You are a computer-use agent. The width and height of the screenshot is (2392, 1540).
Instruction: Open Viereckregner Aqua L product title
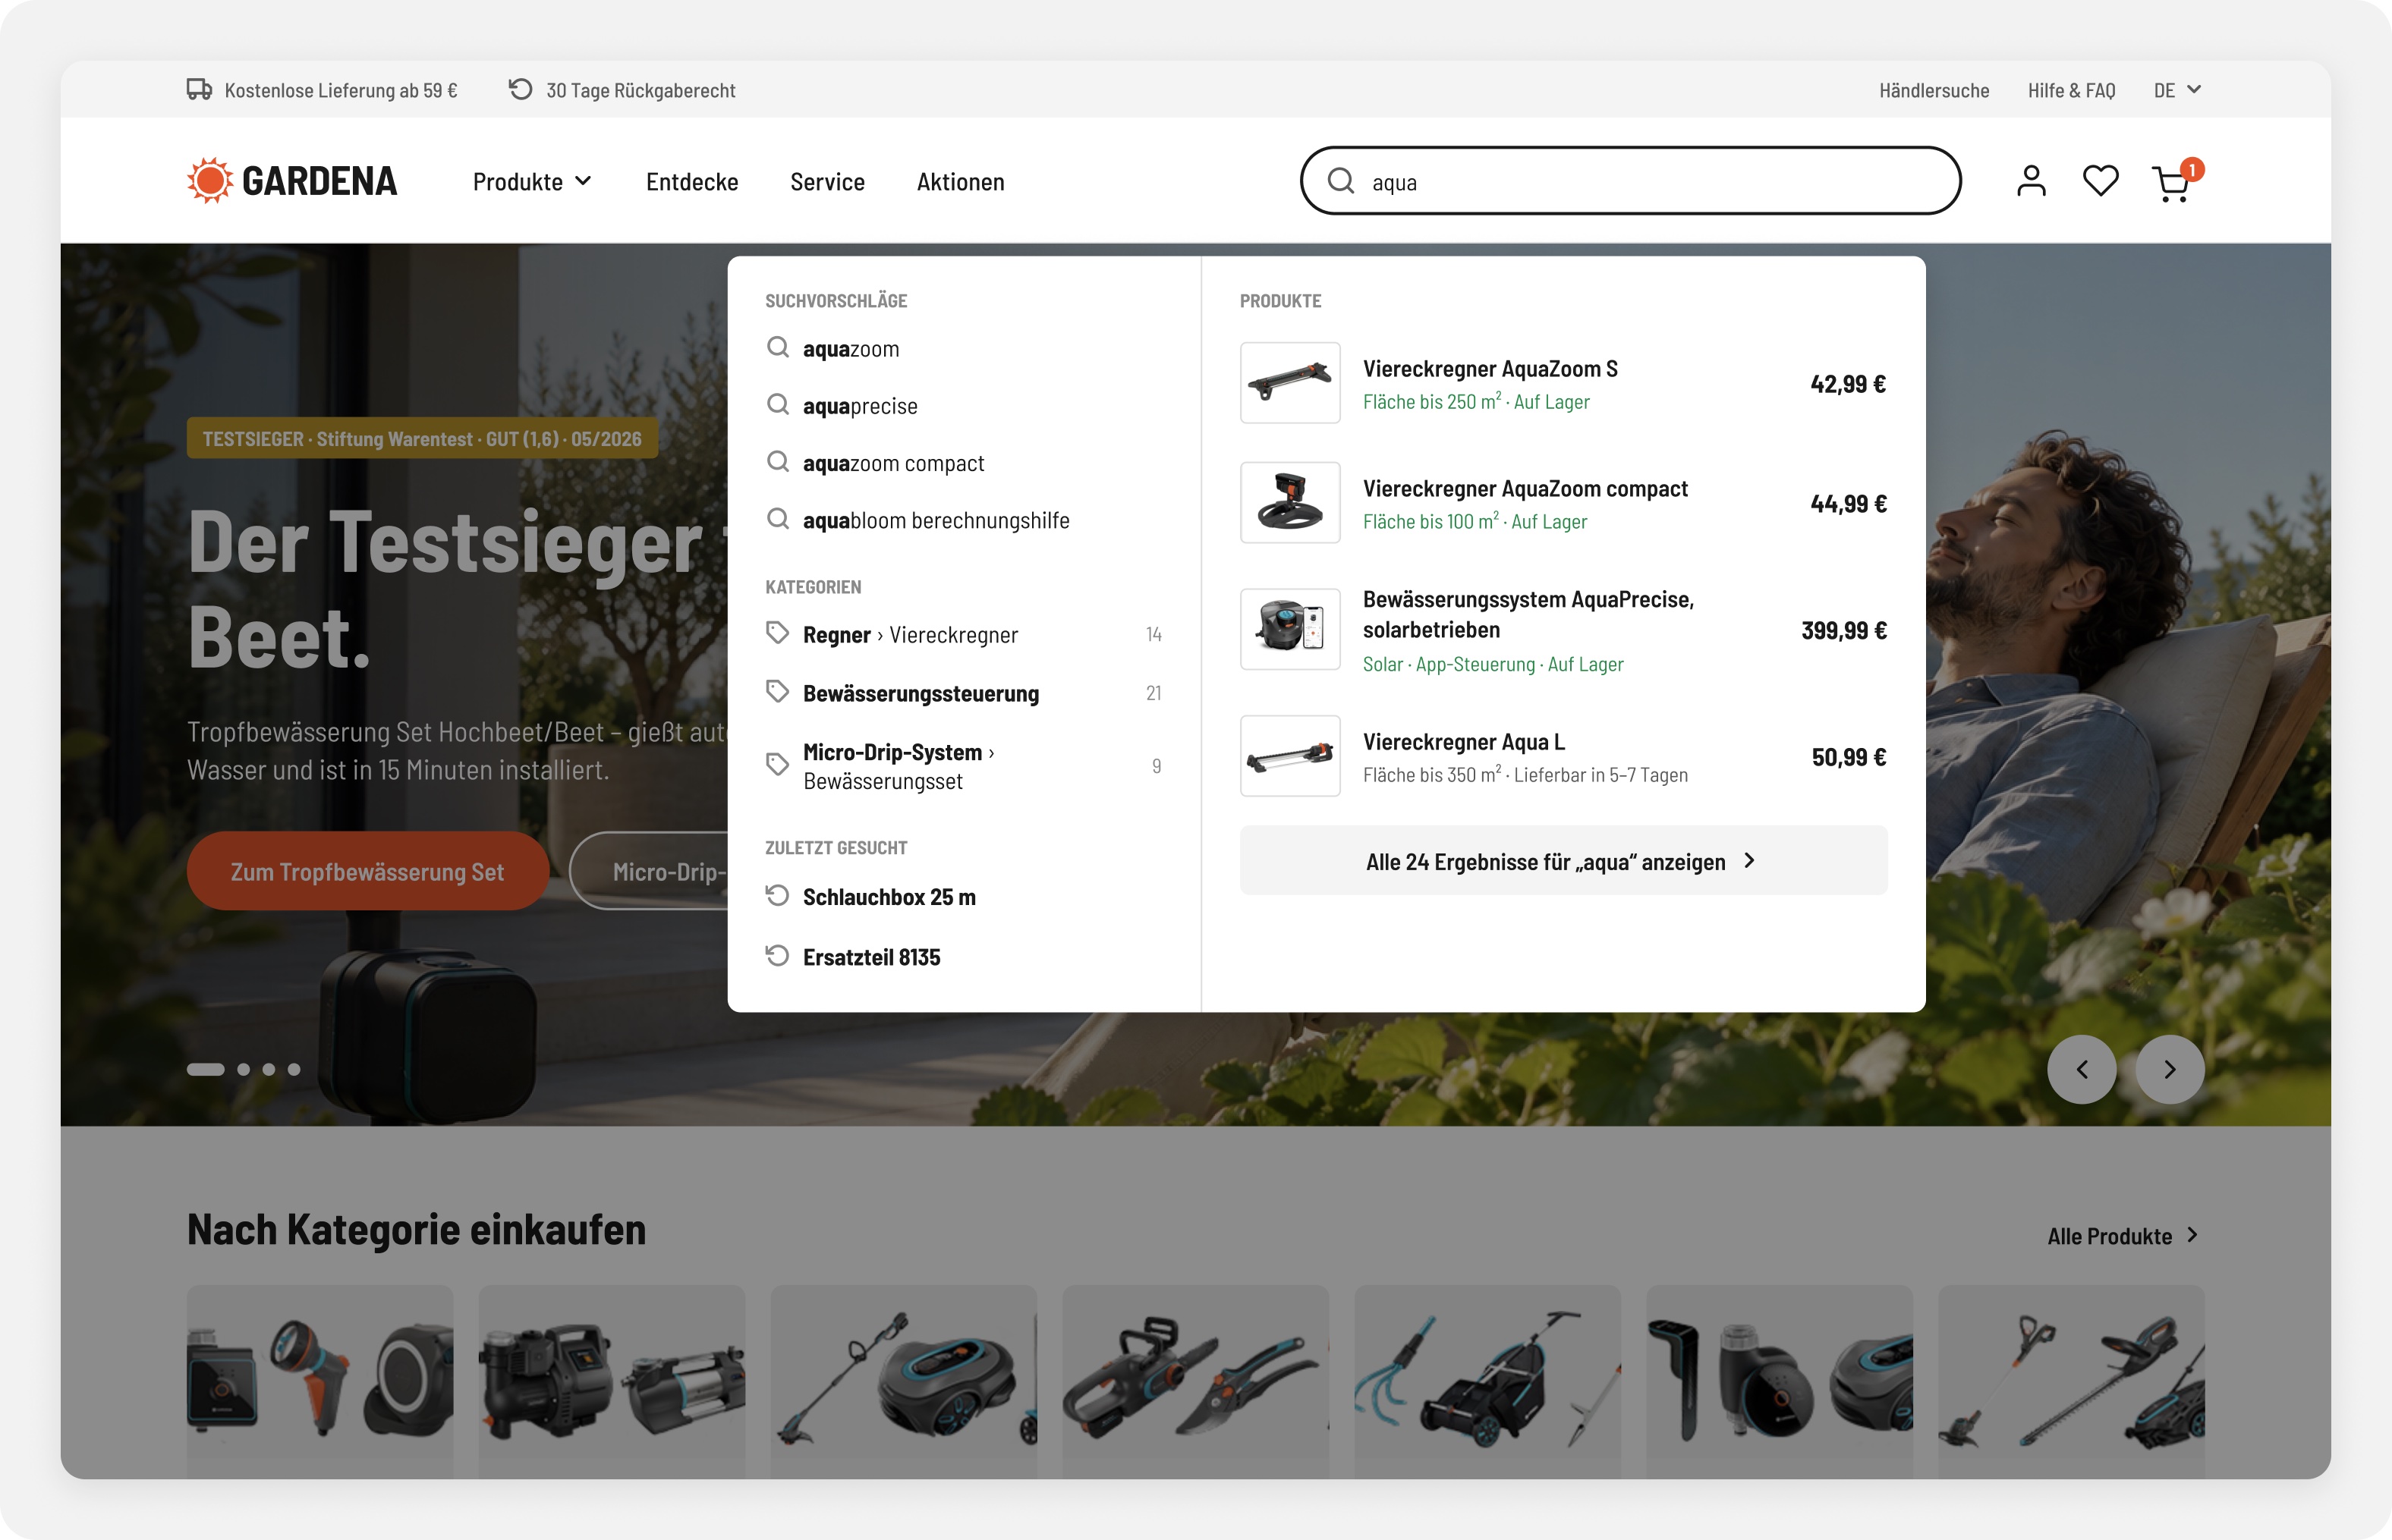coord(1464,741)
